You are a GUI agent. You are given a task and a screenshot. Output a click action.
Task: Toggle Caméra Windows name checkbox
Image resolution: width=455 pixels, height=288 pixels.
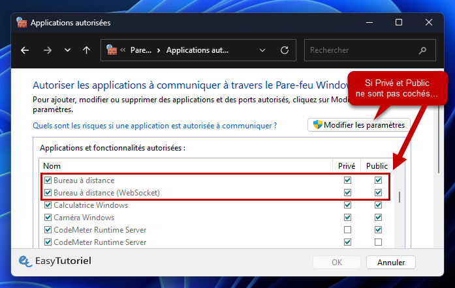coord(48,218)
